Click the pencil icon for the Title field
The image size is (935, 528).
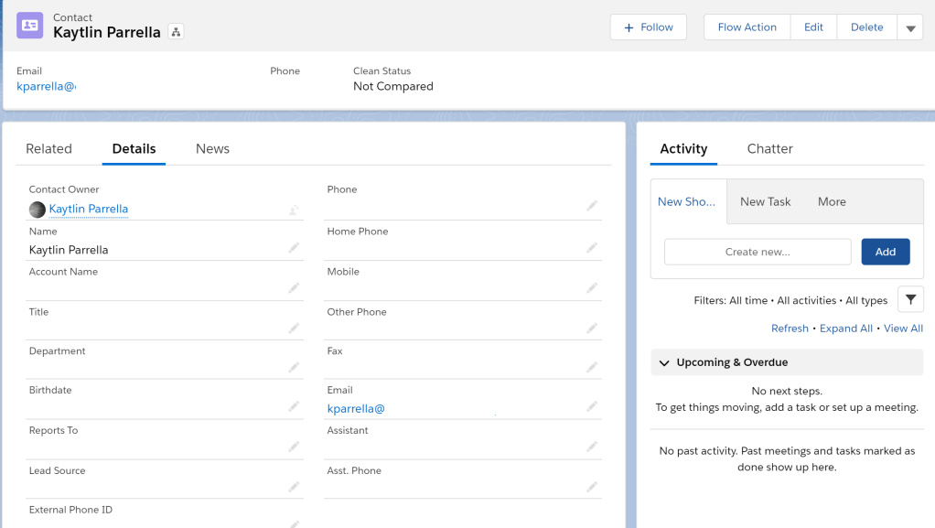click(294, 328)
